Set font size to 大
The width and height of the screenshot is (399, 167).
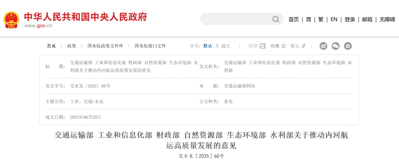pos(217,46)
